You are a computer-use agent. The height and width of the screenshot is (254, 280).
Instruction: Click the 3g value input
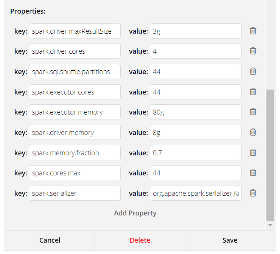(x=196, y=31)
